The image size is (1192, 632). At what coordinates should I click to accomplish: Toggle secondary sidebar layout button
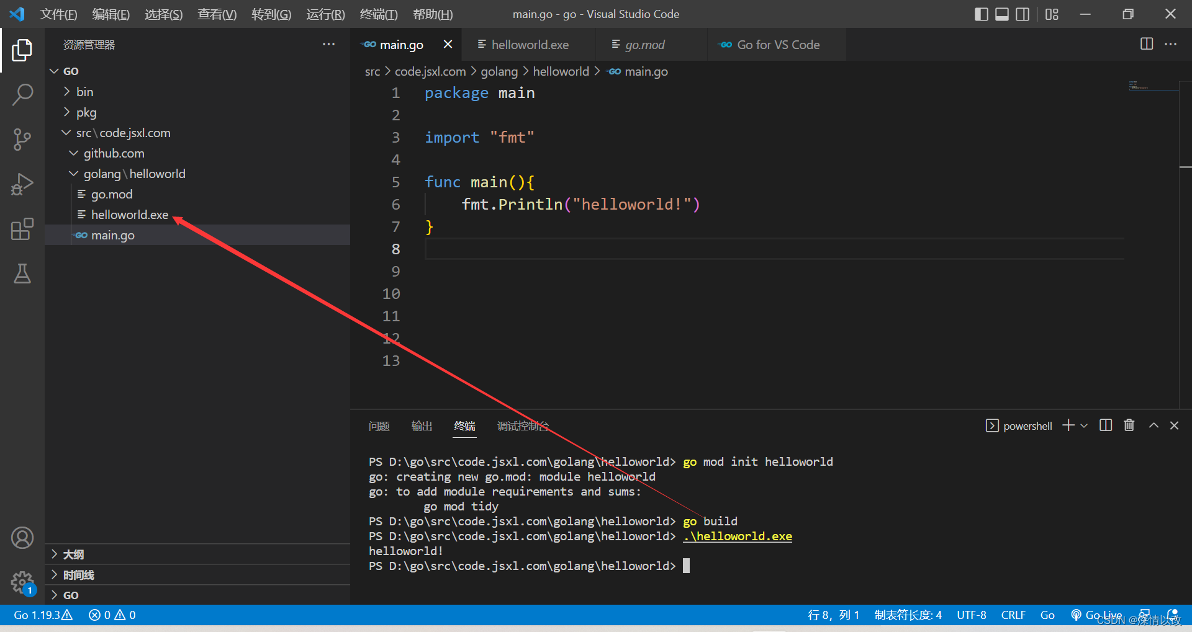tap(1023, 14)
